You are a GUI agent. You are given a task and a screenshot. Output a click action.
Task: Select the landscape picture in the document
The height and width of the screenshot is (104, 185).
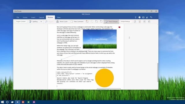point(100,39)
